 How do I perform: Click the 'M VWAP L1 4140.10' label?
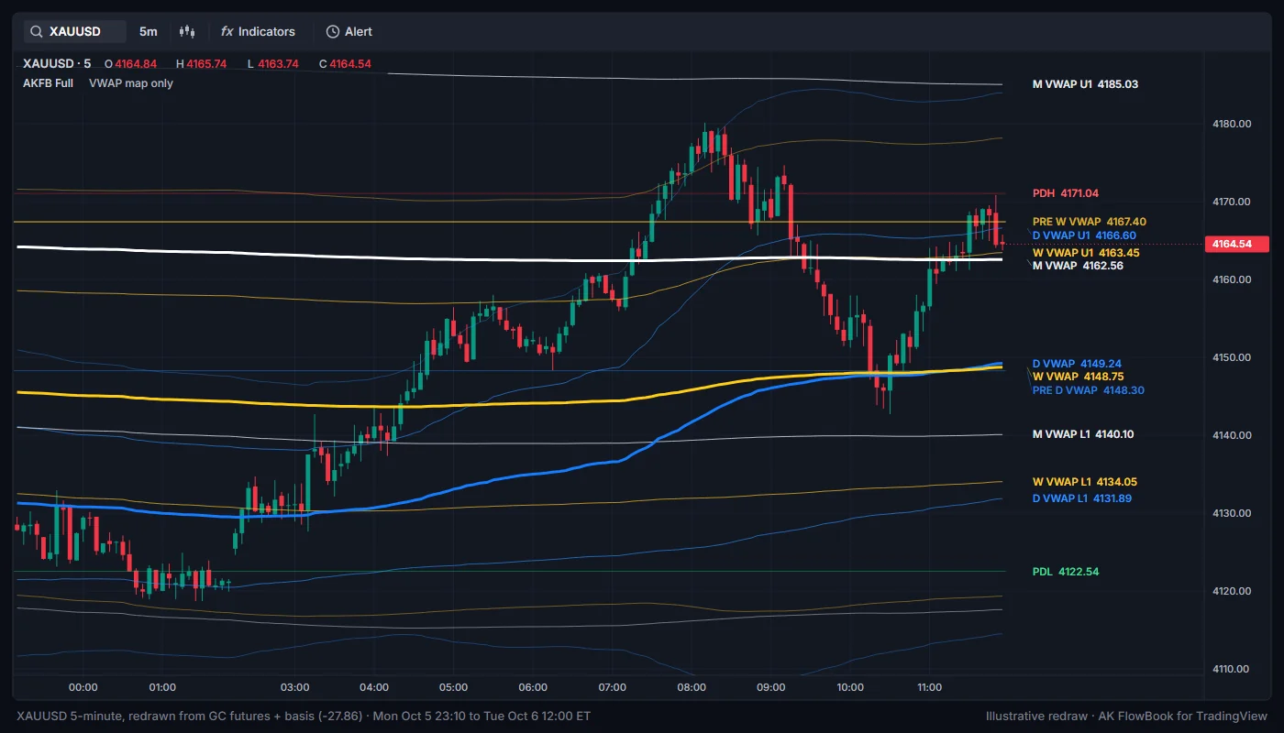[x=1083, y=434]
